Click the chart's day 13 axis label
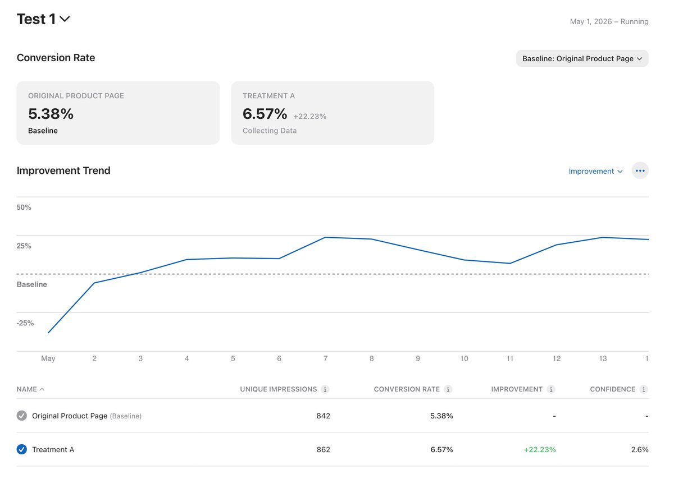 tap(603, 358)
